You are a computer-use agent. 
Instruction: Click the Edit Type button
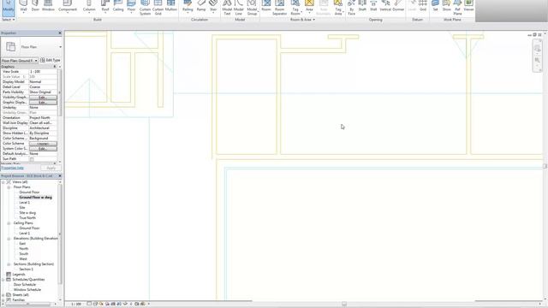(51, 61)
